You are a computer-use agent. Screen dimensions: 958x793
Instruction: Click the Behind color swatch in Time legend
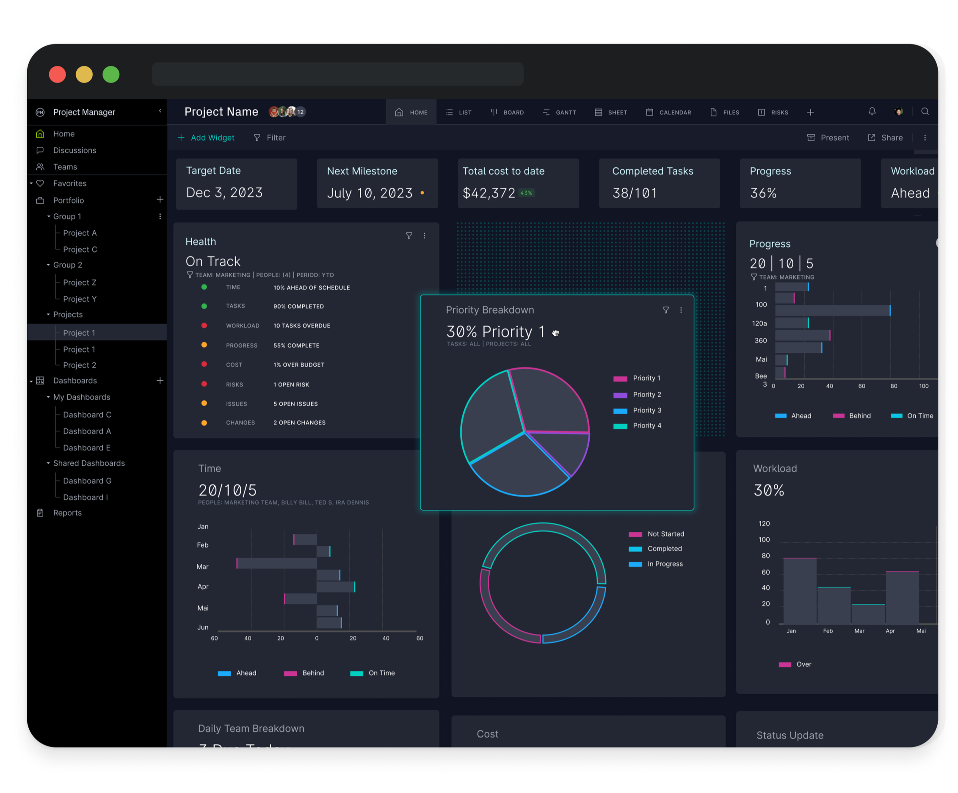(290, 674)
